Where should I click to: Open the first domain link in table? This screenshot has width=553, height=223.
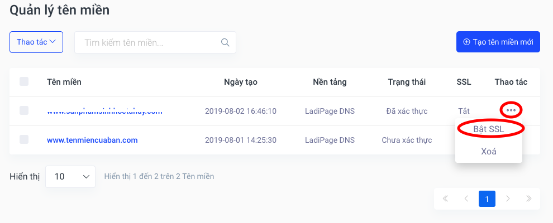(x=104, y=111)
